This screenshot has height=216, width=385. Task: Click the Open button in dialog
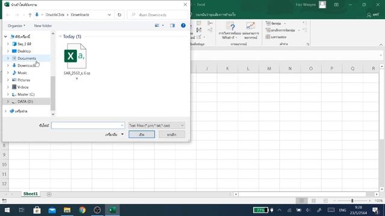tap(142, 134)
